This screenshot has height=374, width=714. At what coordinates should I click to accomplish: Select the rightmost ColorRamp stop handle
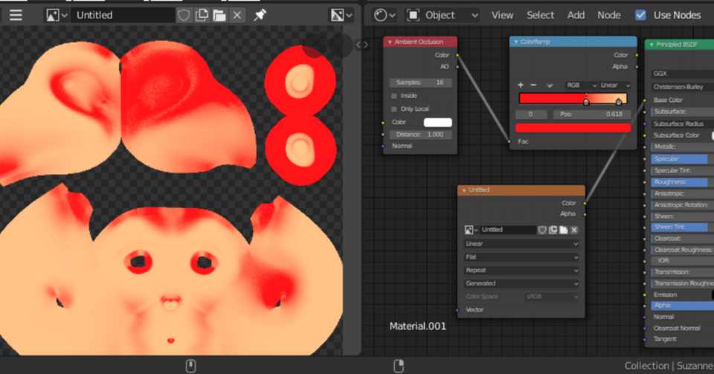click(x=619, y=101)
